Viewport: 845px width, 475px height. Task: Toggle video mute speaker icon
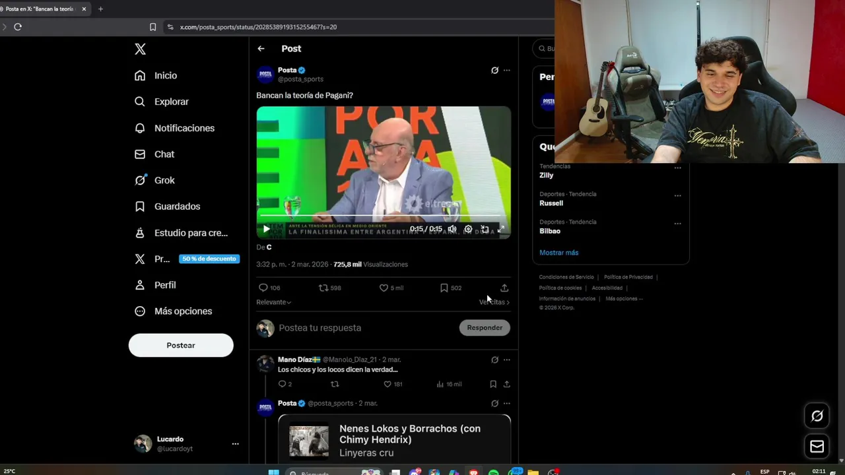tap(452, 229)
